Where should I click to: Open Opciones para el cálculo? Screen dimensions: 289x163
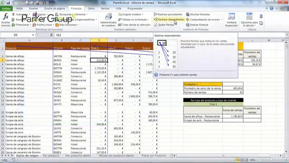(x=249, y=20)
